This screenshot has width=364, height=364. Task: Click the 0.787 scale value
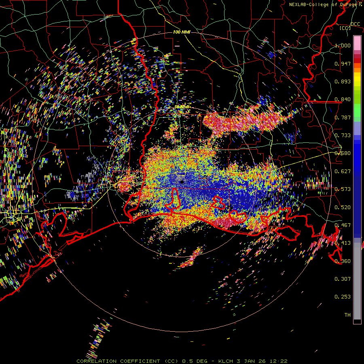[343, 117]
